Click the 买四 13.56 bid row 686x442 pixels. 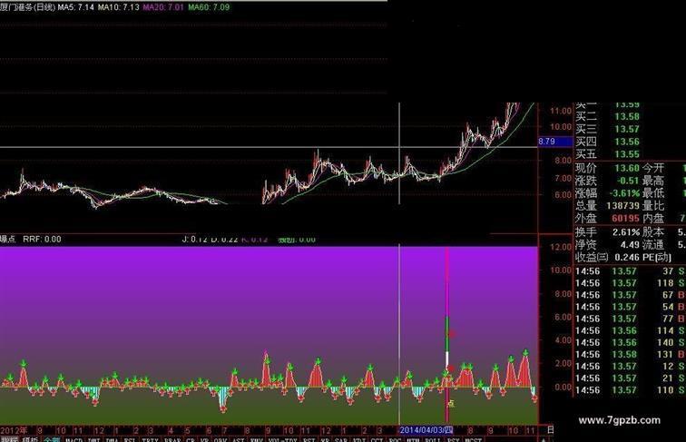pyautogui.click(x=608, y=142)
